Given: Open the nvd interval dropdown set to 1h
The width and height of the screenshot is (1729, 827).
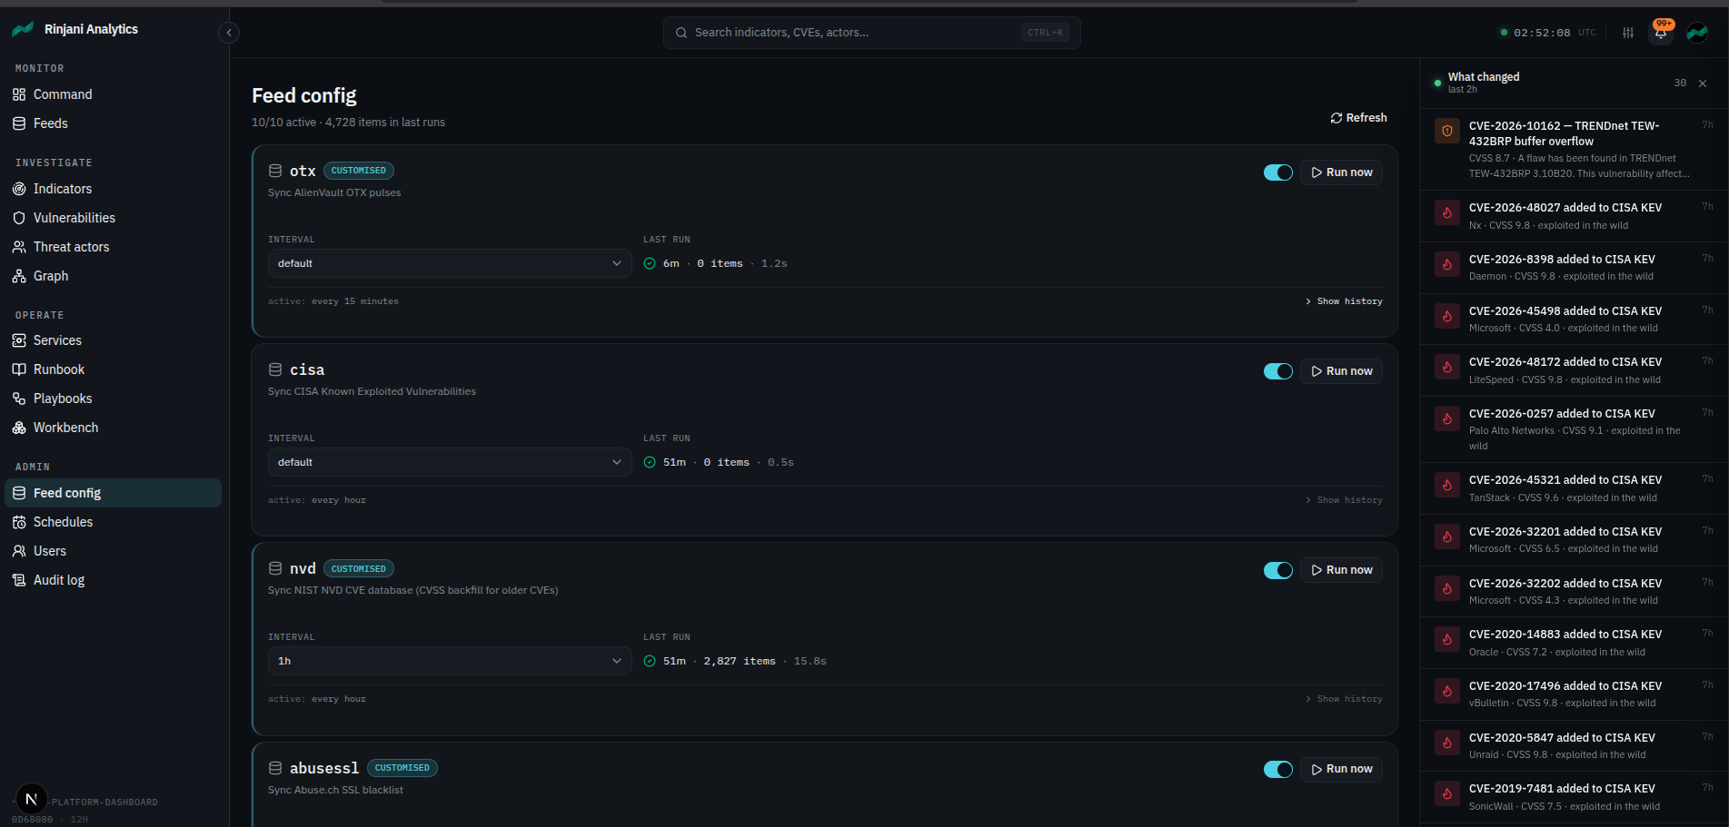Looking at the screenshot, I should (450, 661).
